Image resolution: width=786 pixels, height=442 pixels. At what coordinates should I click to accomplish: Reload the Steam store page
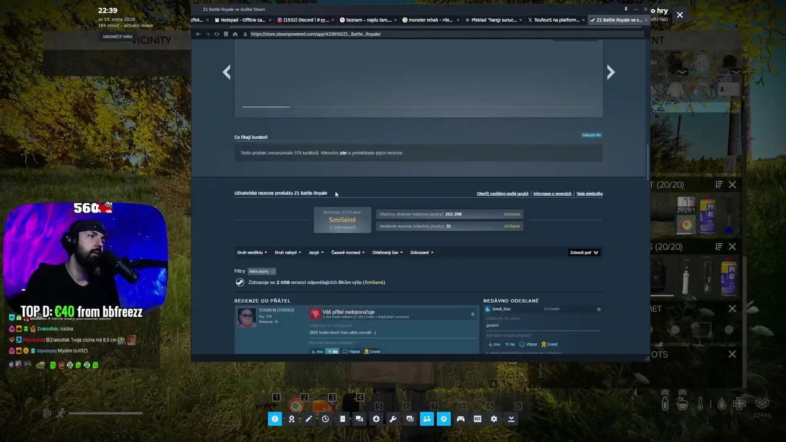(x=216, y=34)
